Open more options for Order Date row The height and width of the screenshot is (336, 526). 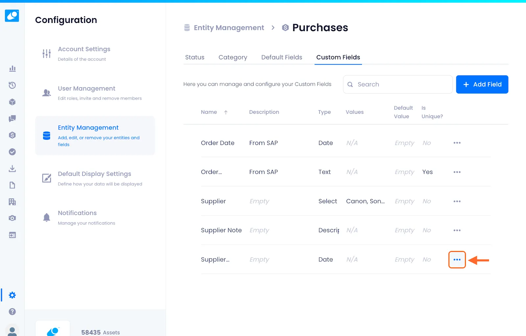coord(457,143)
